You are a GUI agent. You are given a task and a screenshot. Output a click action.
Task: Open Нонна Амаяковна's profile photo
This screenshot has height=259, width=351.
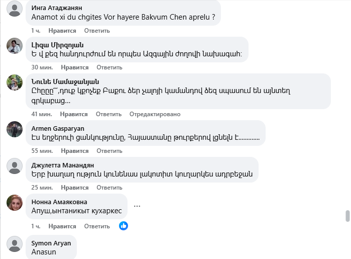click(14, 203)
